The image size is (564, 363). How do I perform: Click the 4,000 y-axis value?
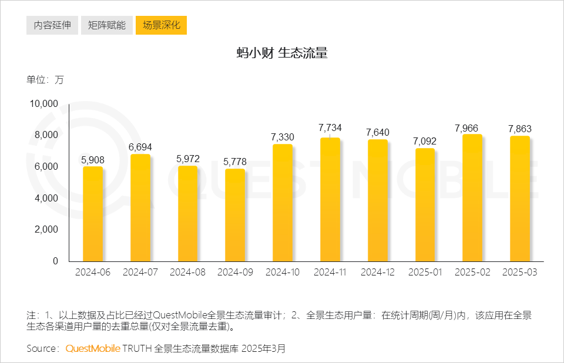tap(46, 198)
